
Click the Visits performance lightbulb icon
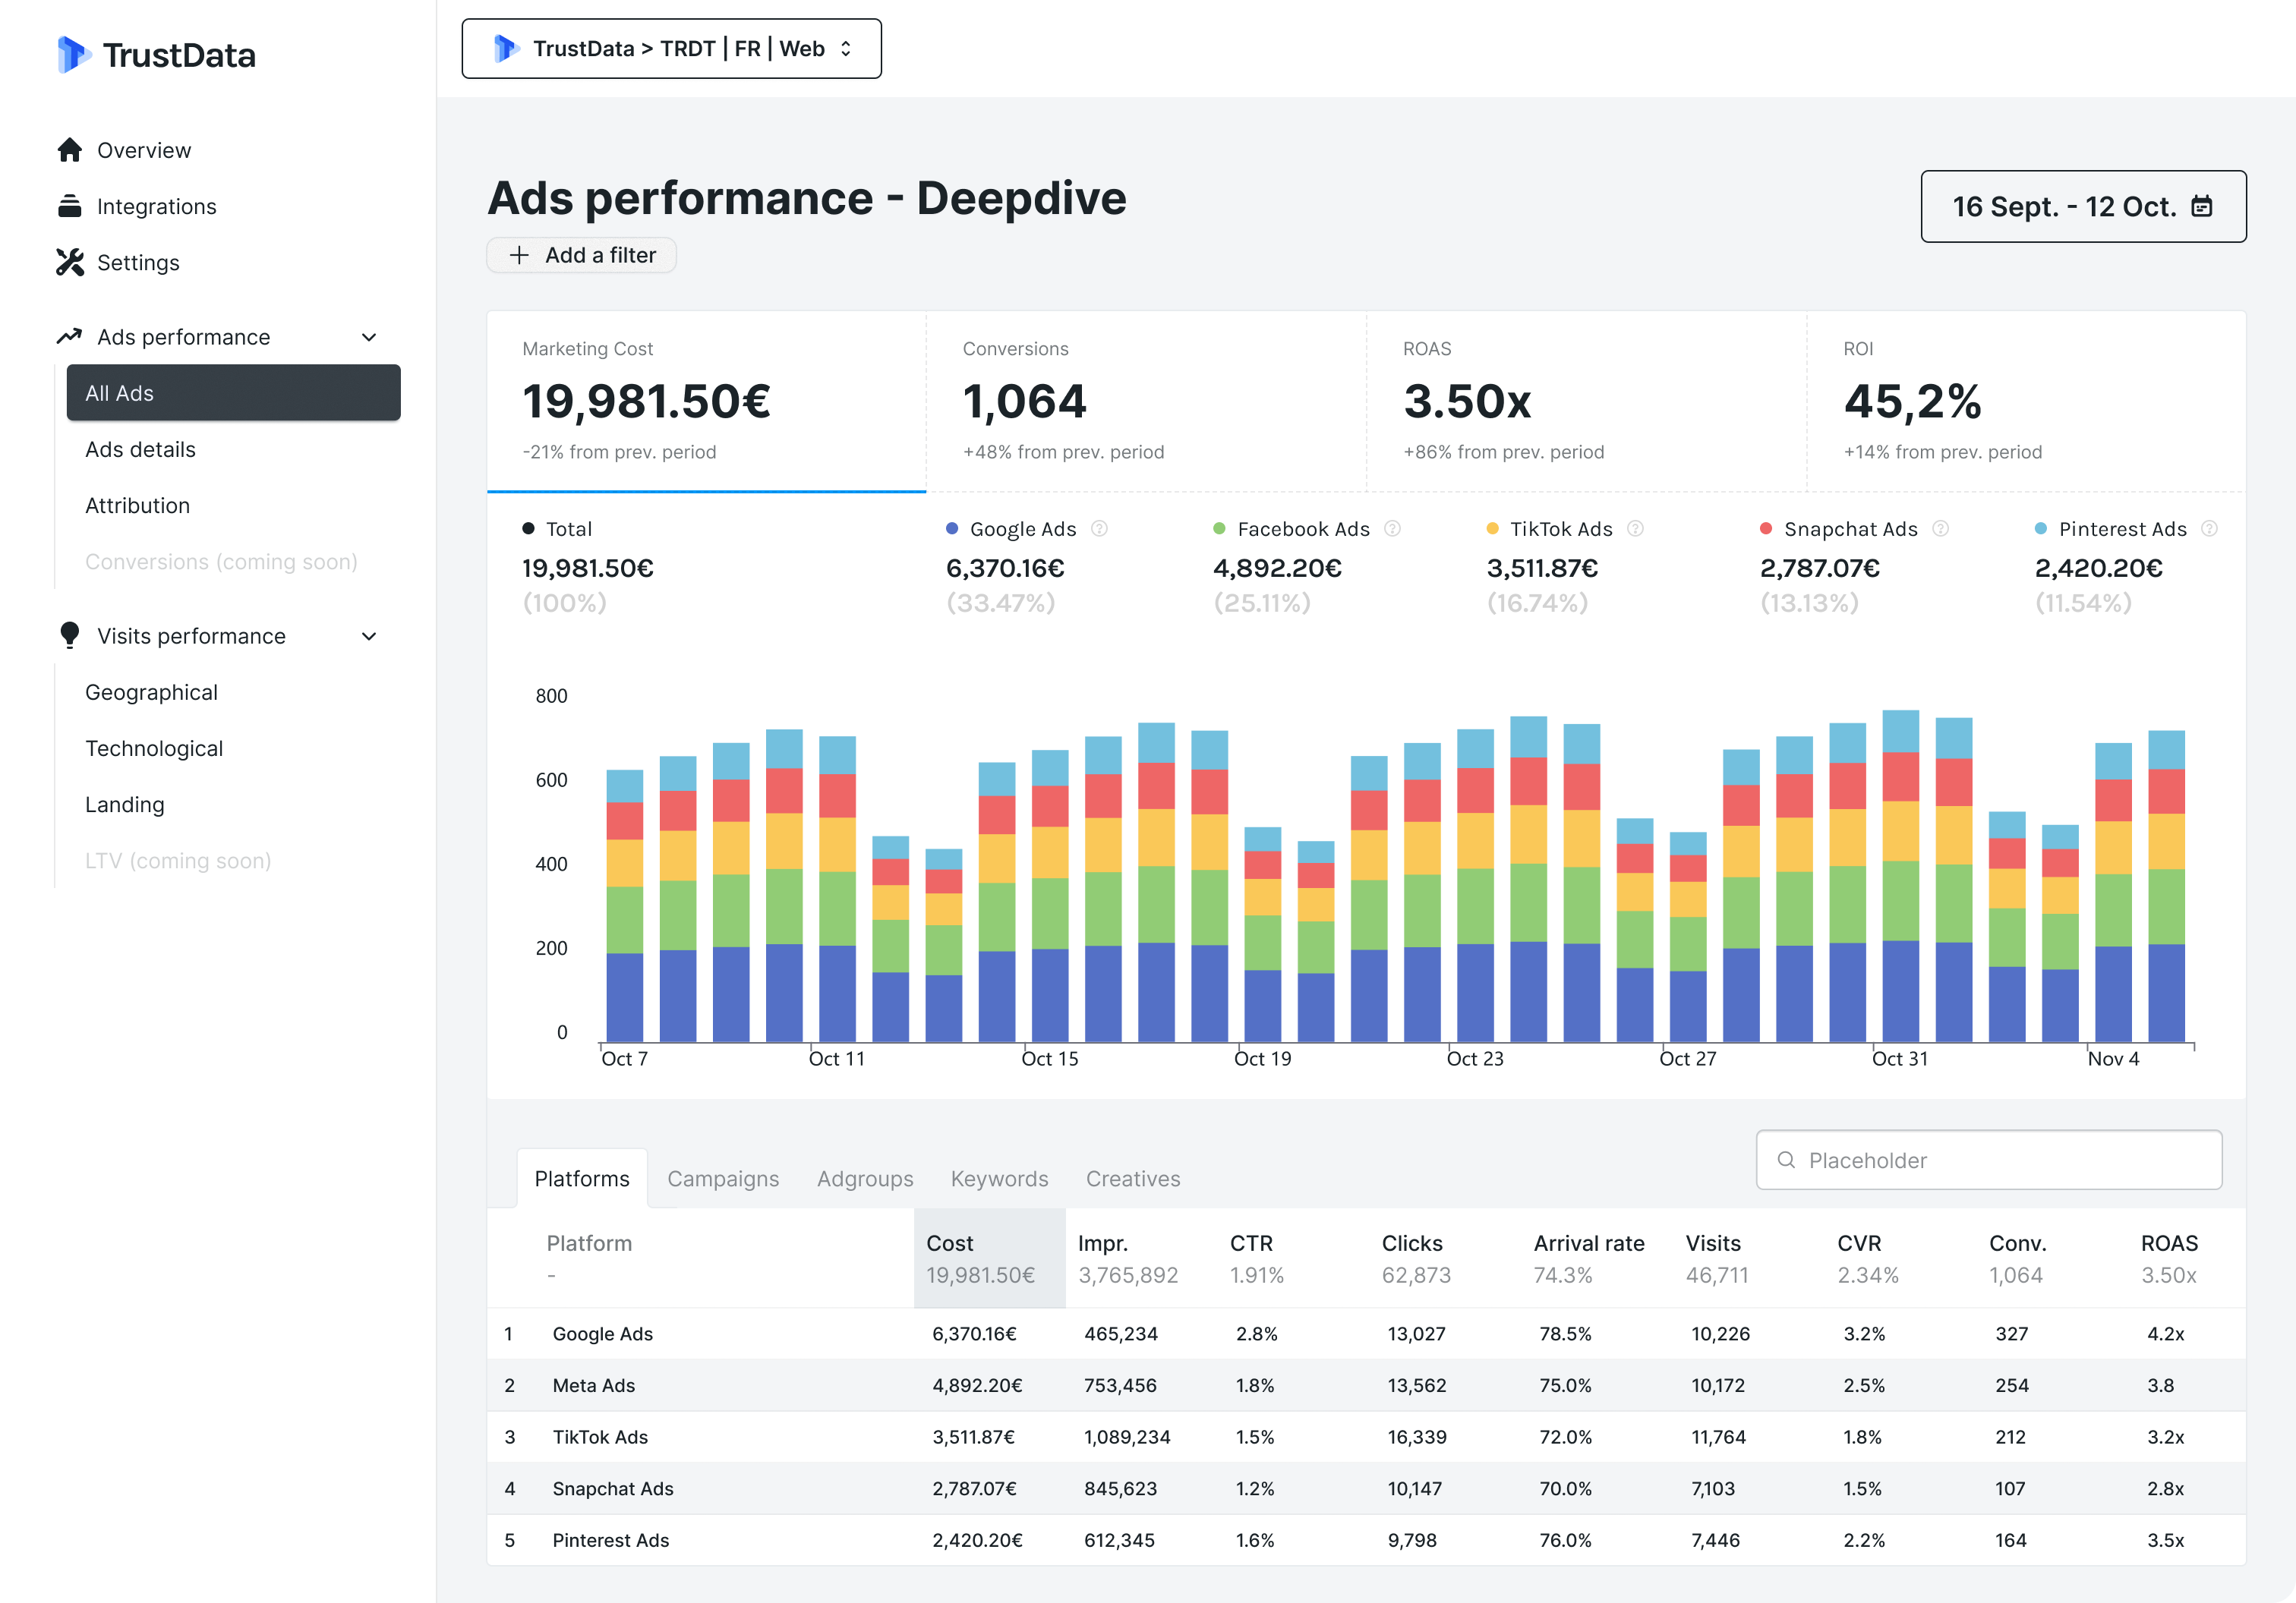click(70, 635)
